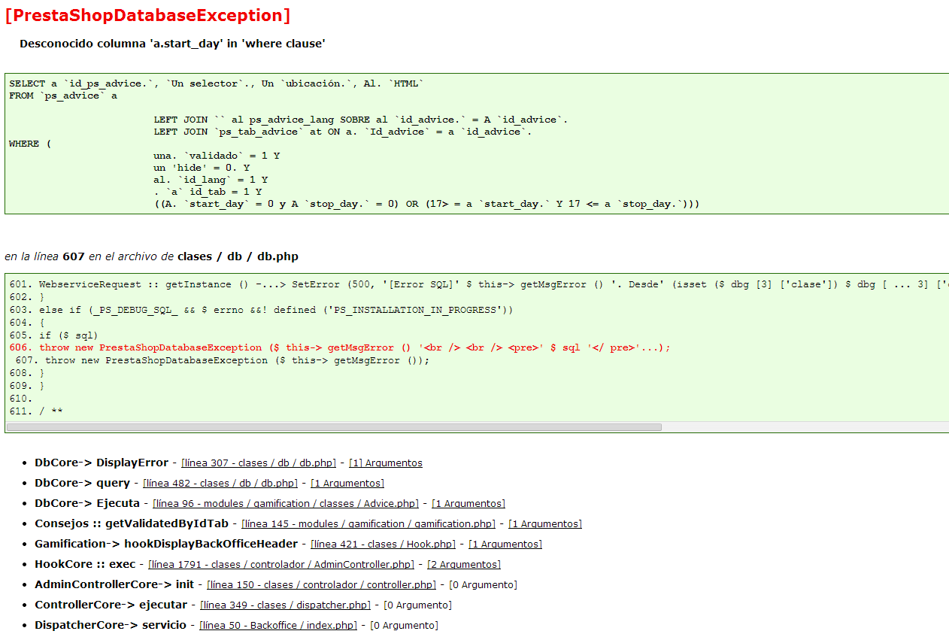Show arguments for Gamification-> hookDisplayBackOfficeHeader
Viewport: 949px width, 634px height.
[x=505, y=545]
